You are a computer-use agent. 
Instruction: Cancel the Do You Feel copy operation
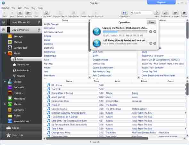(x=155, y=32)
